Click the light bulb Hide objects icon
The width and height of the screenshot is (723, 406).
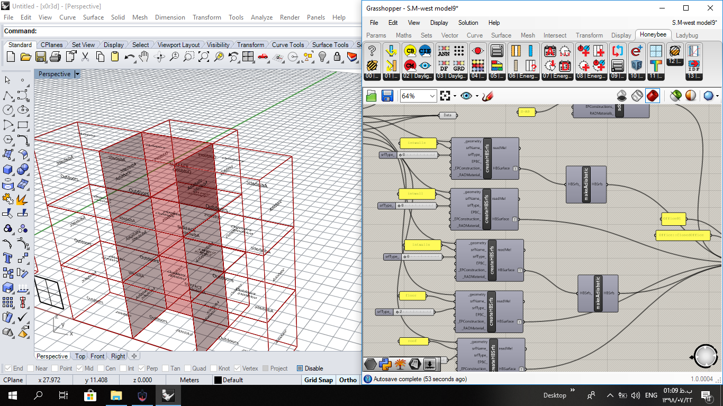[322, 57]
